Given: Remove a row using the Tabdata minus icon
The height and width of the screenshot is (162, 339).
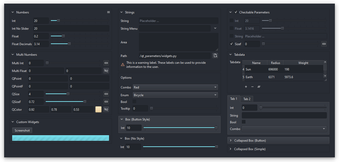Looking at the screenshot, I should [252, 87].
